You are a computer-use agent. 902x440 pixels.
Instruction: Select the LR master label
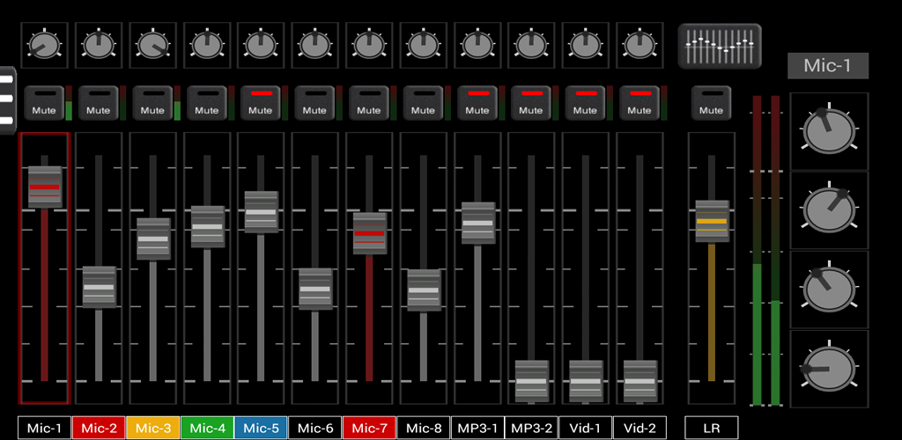pos(712,428)
